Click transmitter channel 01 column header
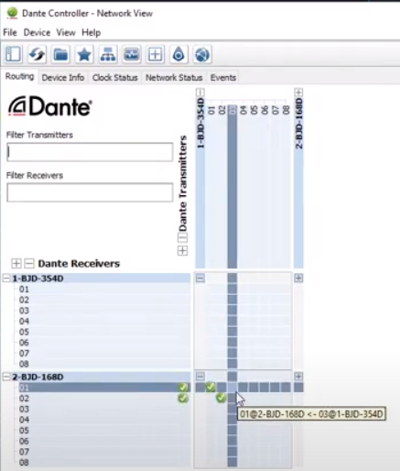Viewport: 400px width, 471px height. coord(211,110)
